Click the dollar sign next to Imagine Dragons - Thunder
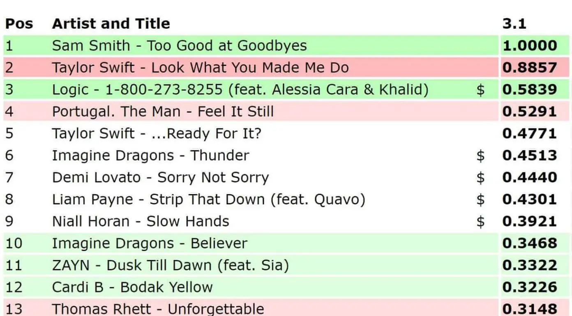This screenshot has width=572, height=316. tap(480, 156)
